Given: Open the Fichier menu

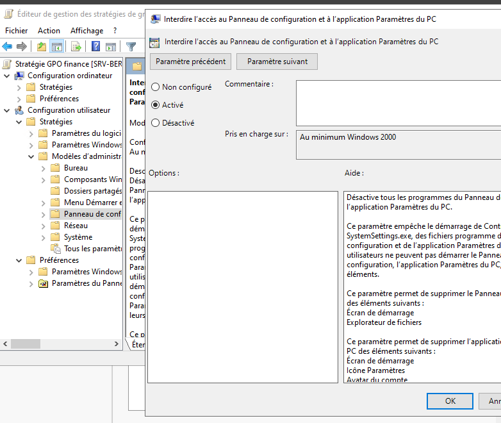Looking at the screenshot, I should [16, 30].
